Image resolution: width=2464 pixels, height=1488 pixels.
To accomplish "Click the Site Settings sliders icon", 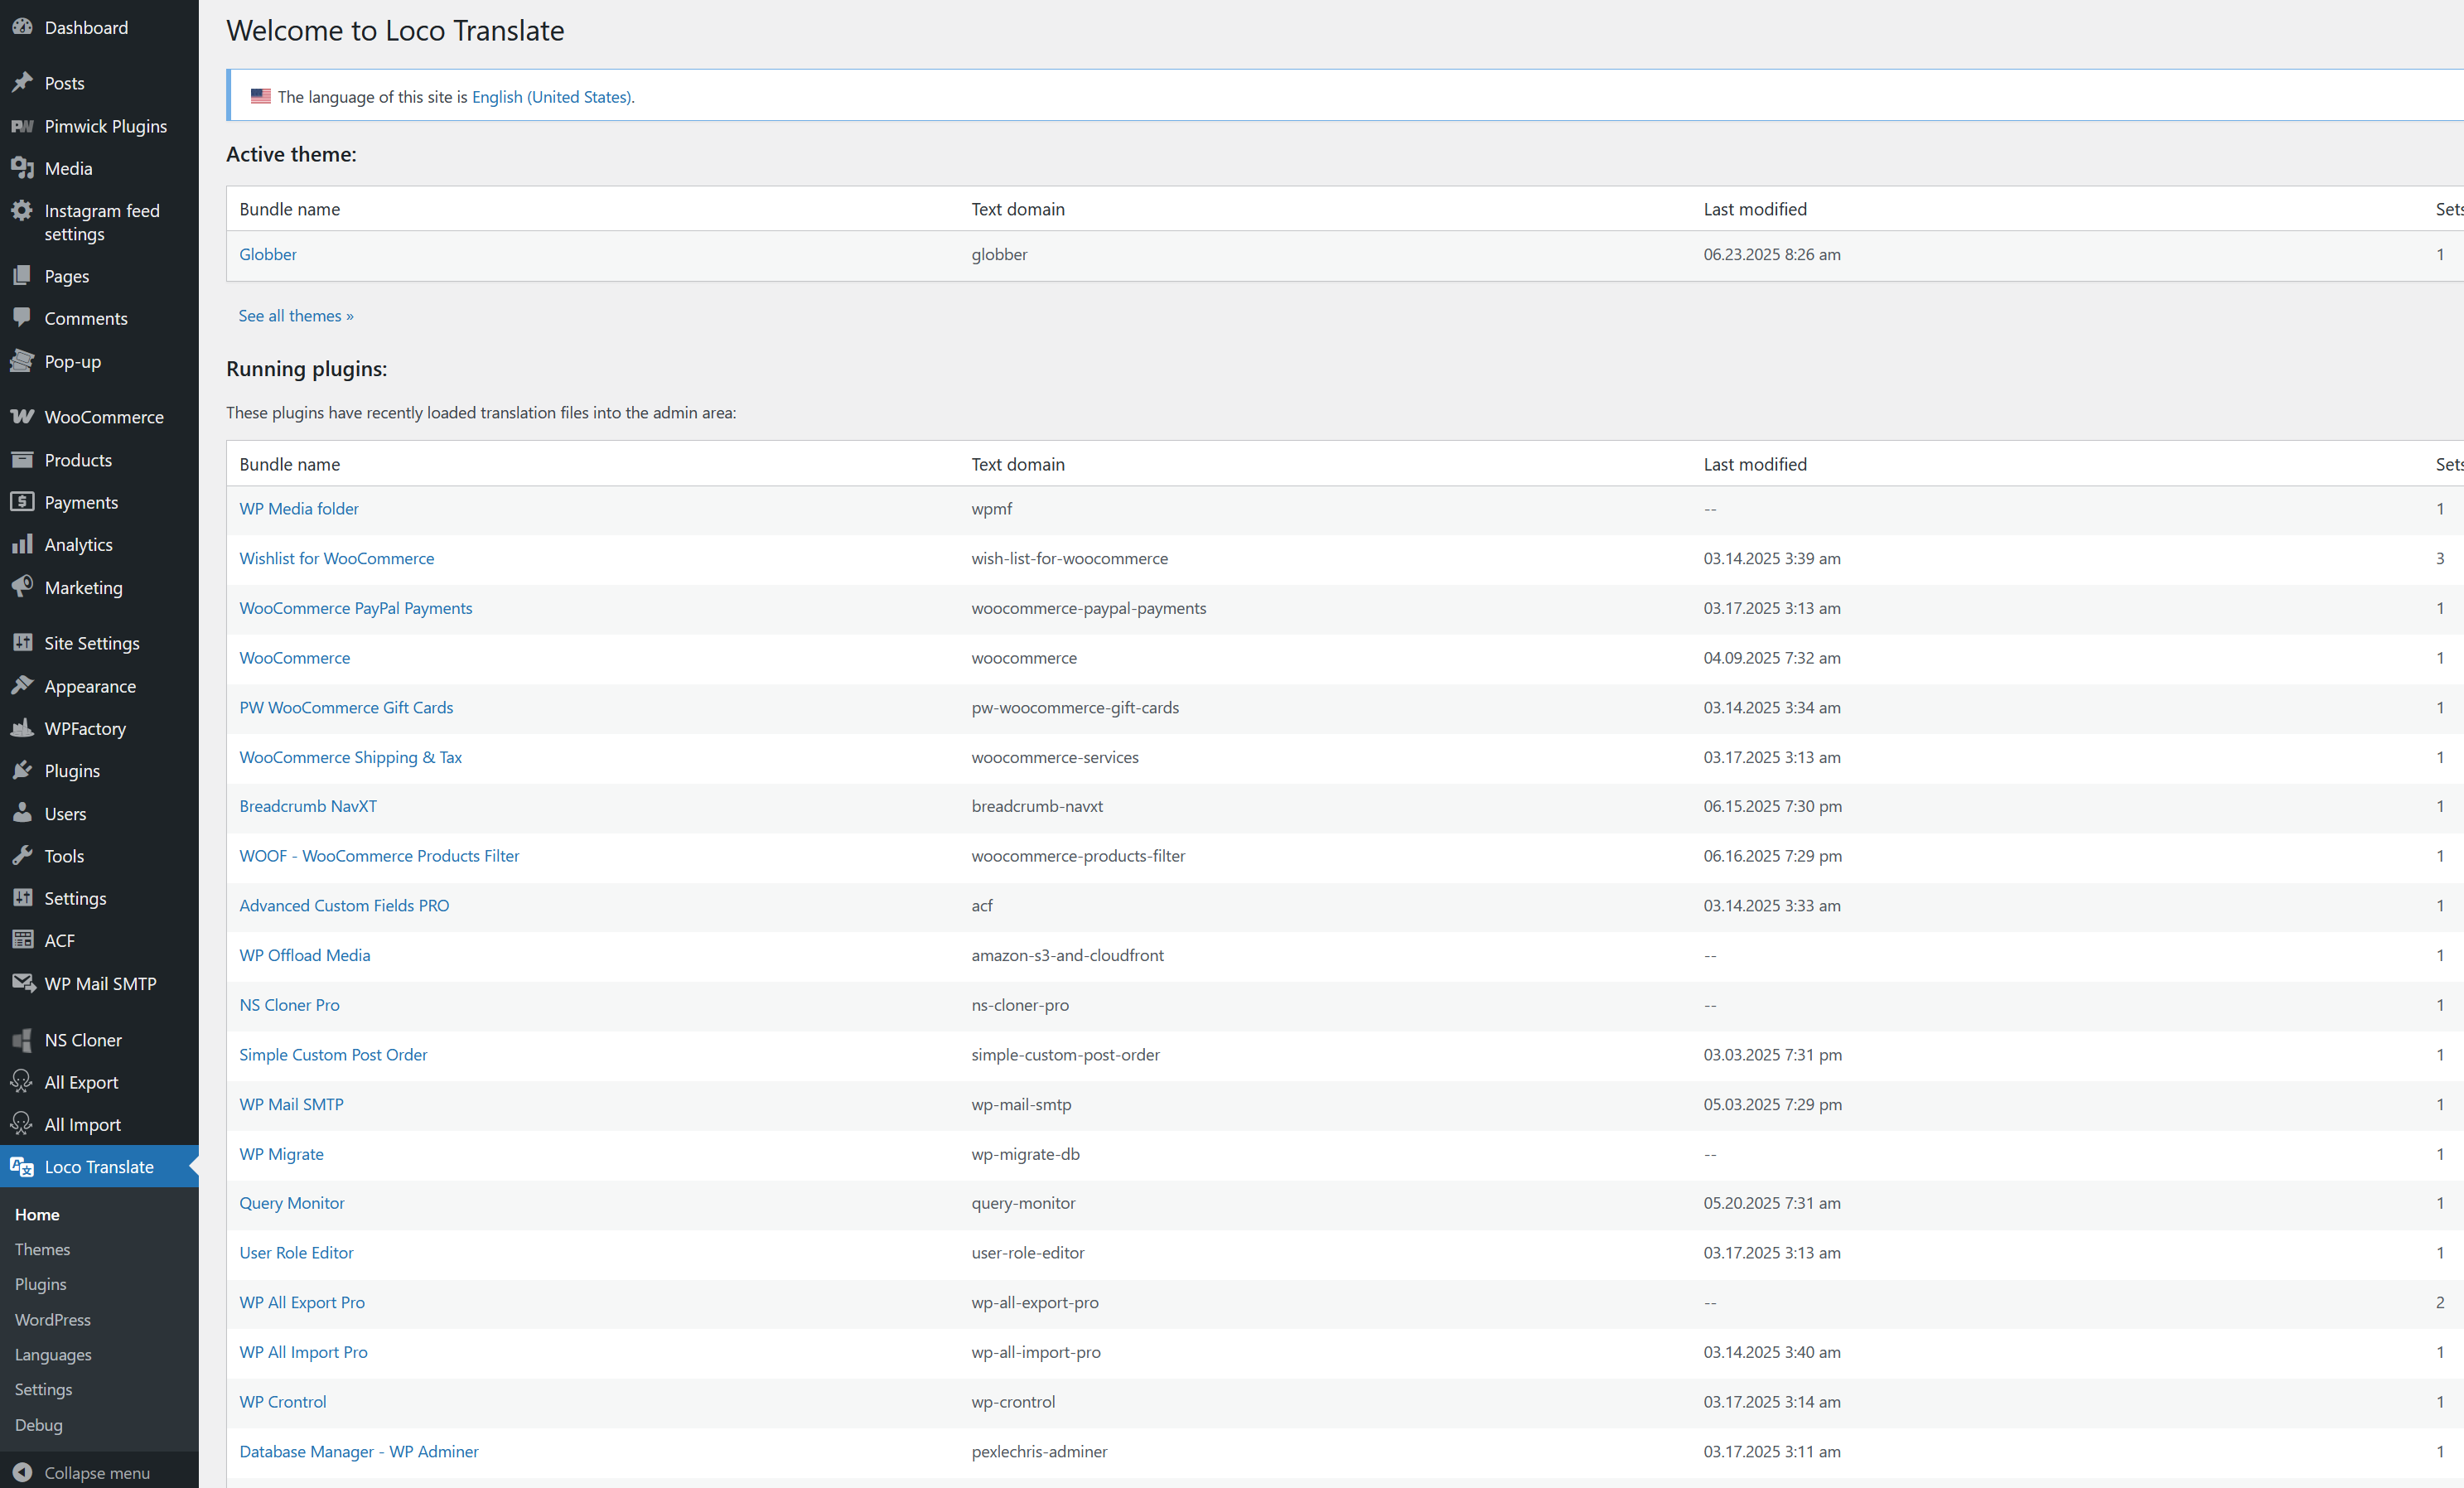I will [22, 643].
